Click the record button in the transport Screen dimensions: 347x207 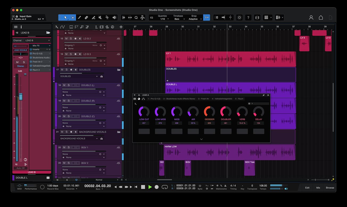(157, 187)
